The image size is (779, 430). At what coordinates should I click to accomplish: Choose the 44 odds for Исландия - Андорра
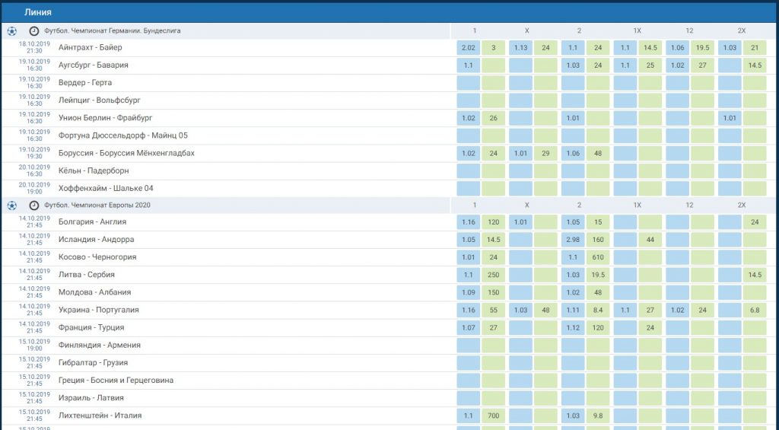click(x=650, y=240)
